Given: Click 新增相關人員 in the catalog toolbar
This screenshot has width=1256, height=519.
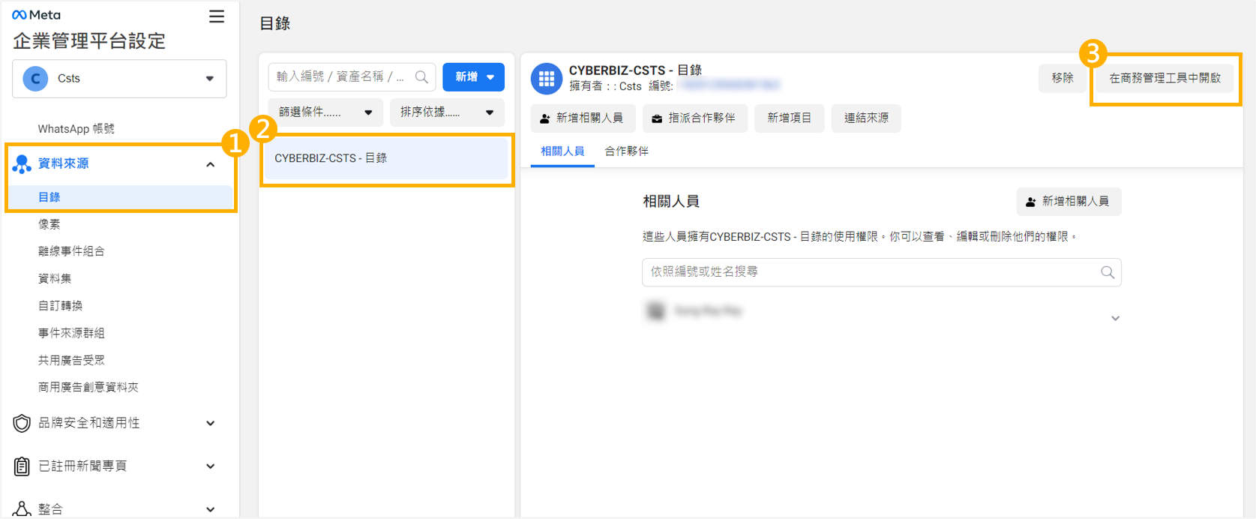Looking at the screenshot, I should pos(583,118).
